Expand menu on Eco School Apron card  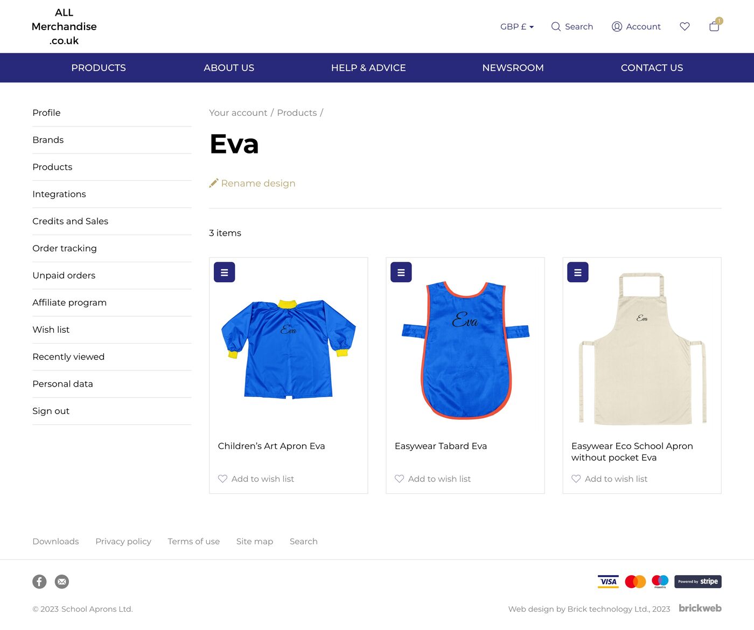click(x=577, y=272)
